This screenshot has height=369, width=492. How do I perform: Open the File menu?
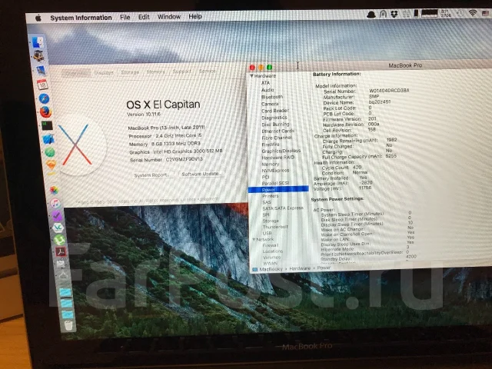click(x=125, y=17)
